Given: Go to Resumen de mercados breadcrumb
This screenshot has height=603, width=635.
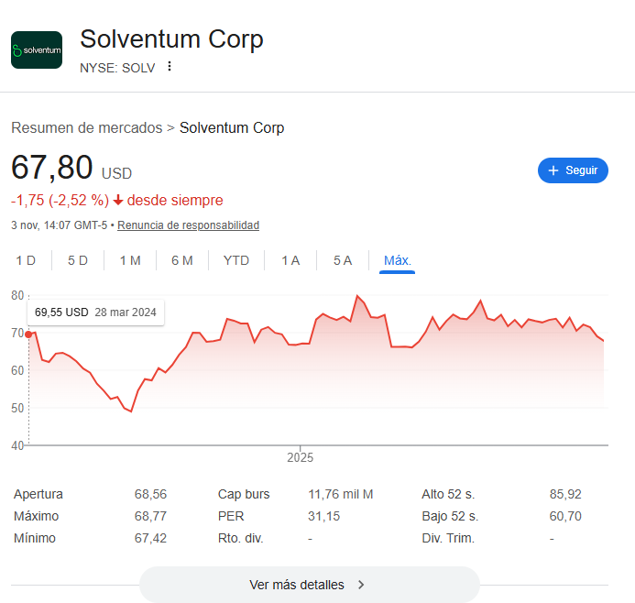Looking at the screenshot, I should [x=86, y=128].
